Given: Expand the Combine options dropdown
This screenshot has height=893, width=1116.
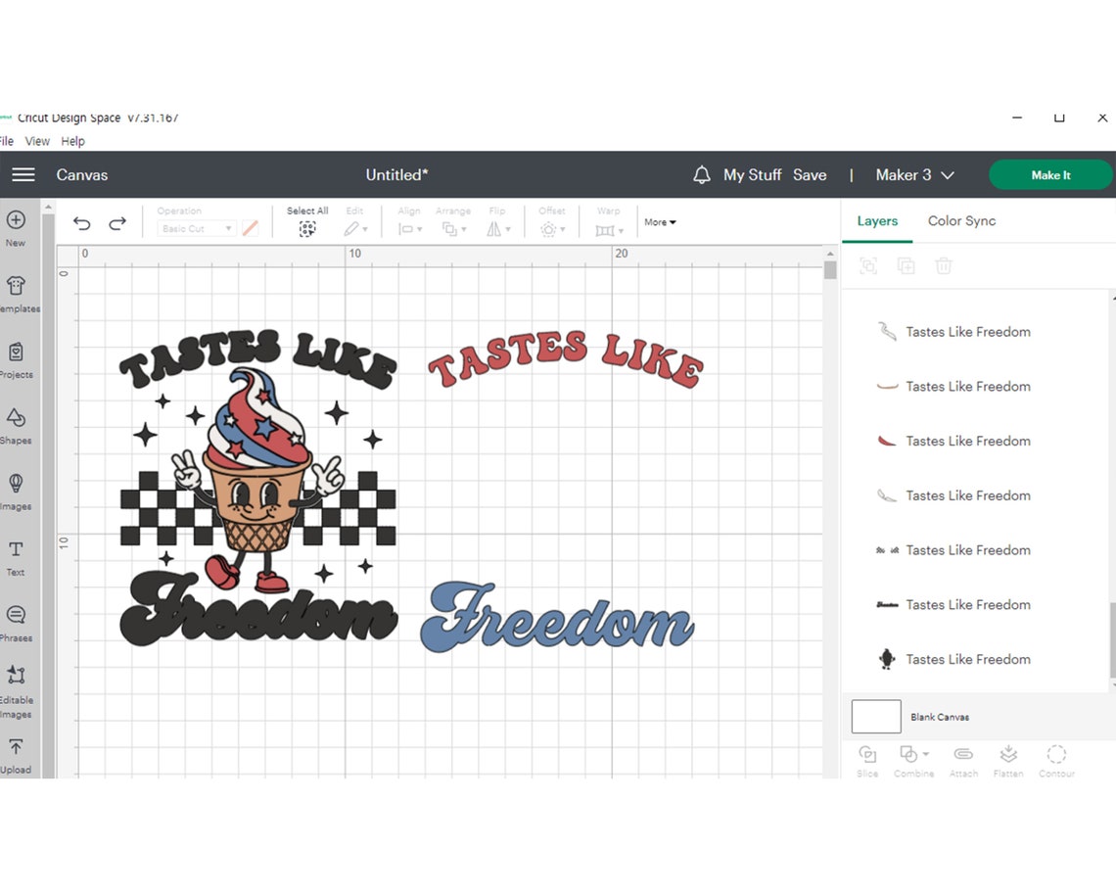Looking at the screenshot, I should click(924, 754).
